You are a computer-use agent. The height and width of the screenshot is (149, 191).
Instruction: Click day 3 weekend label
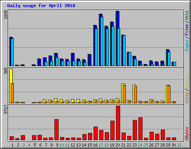[x=24, y=145]
